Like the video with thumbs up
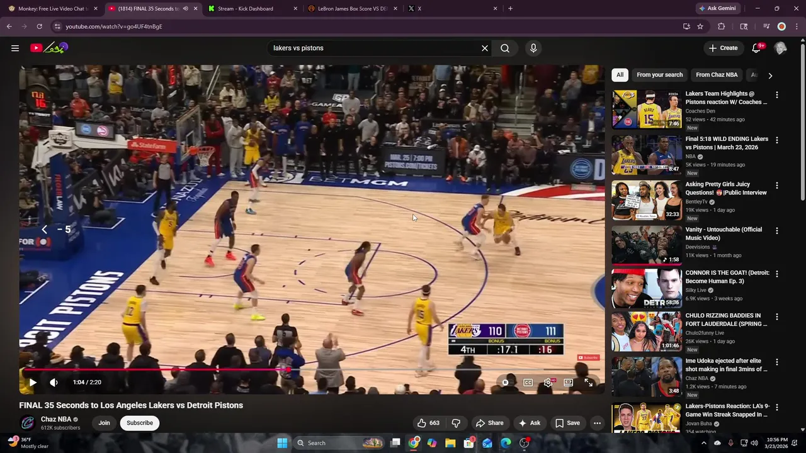The image size is (806, 453). point(428,423)
